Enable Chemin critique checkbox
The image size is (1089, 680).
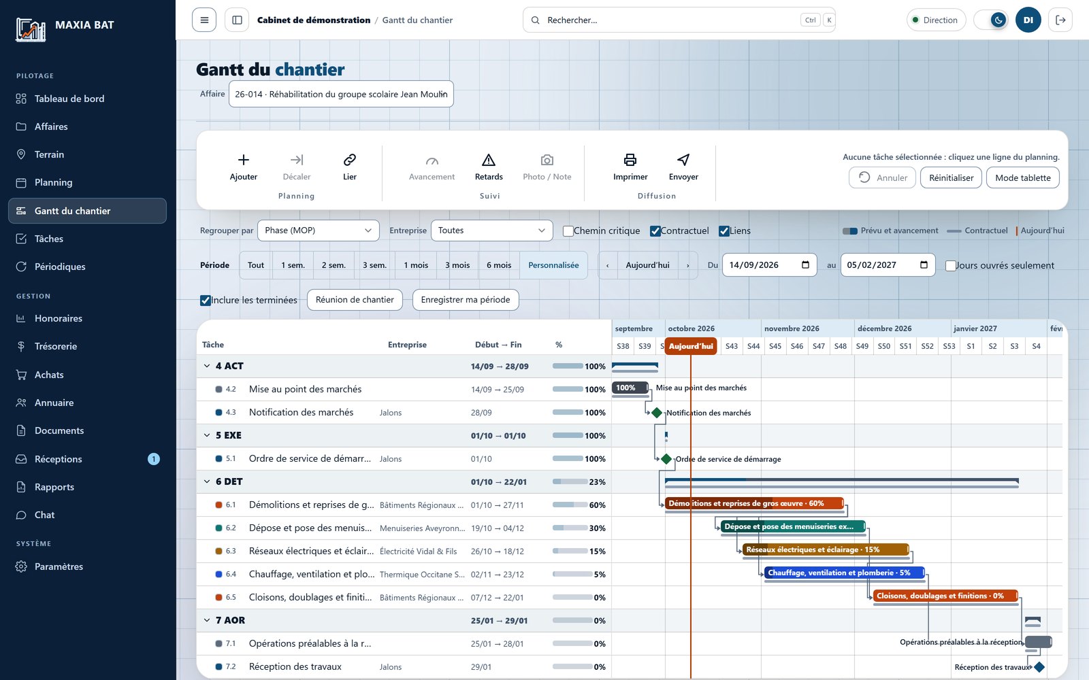tap(568, 231)
